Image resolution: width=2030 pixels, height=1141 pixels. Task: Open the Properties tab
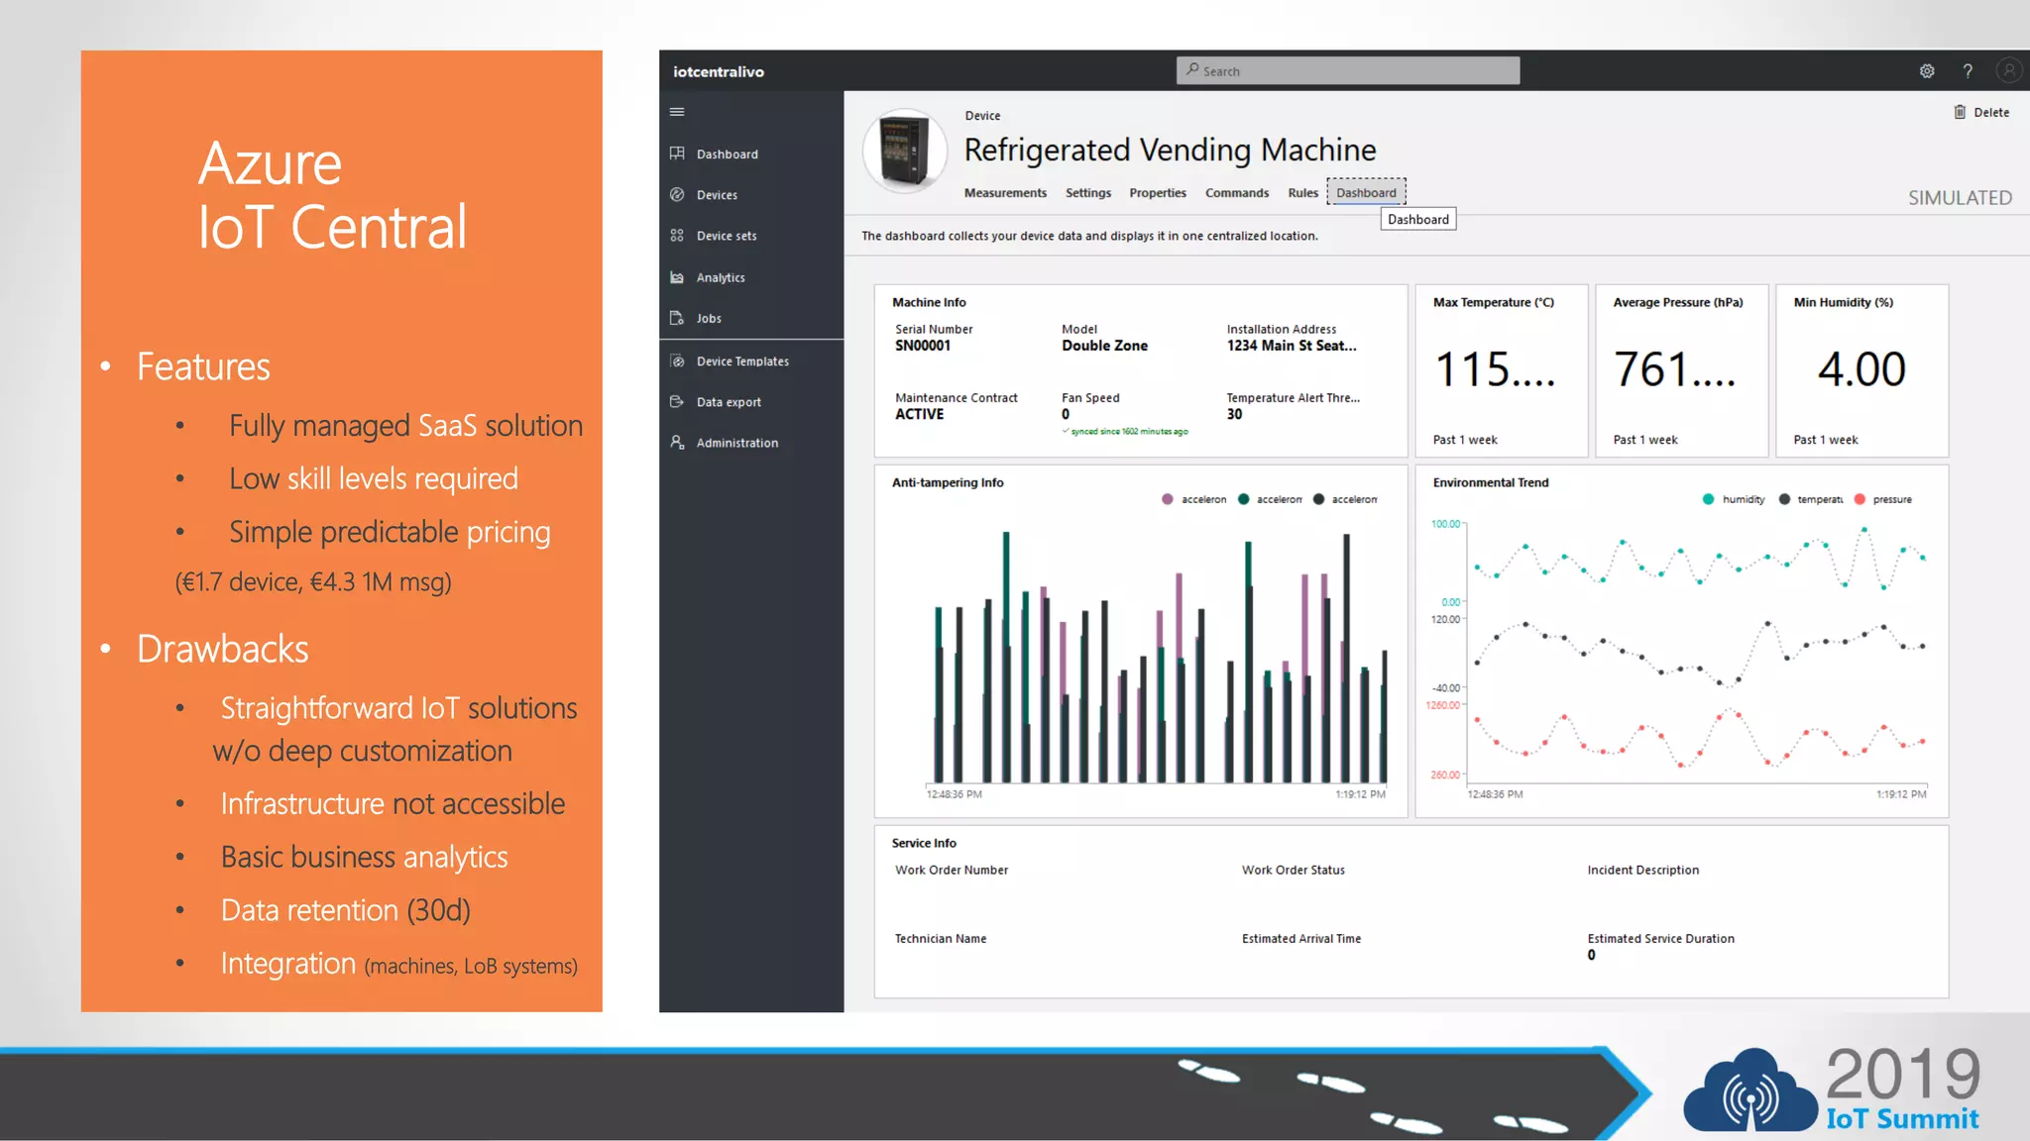coord(1158,193)
